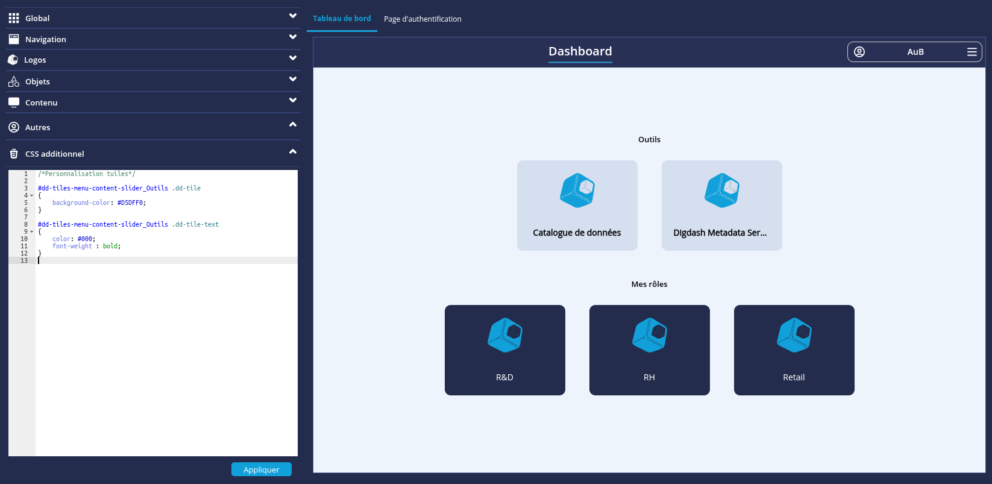Expand the Navigation section chevron
The width and height of the screenshot is (992, 484).
pos(293,37)
